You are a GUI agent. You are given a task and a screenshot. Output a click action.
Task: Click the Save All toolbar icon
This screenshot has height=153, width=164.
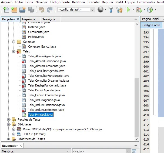(x=31, y=10)
